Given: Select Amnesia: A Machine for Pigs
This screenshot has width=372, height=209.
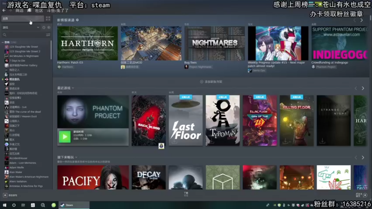Looking at the screenshot, I should point(26,186).
